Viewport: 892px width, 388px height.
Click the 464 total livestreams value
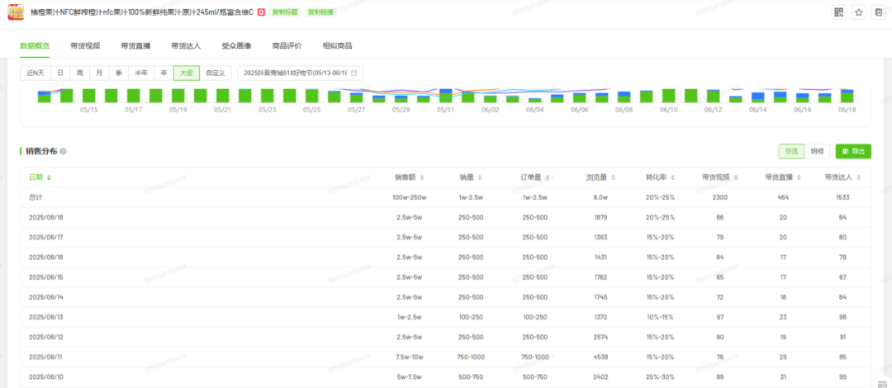point(783,197)
